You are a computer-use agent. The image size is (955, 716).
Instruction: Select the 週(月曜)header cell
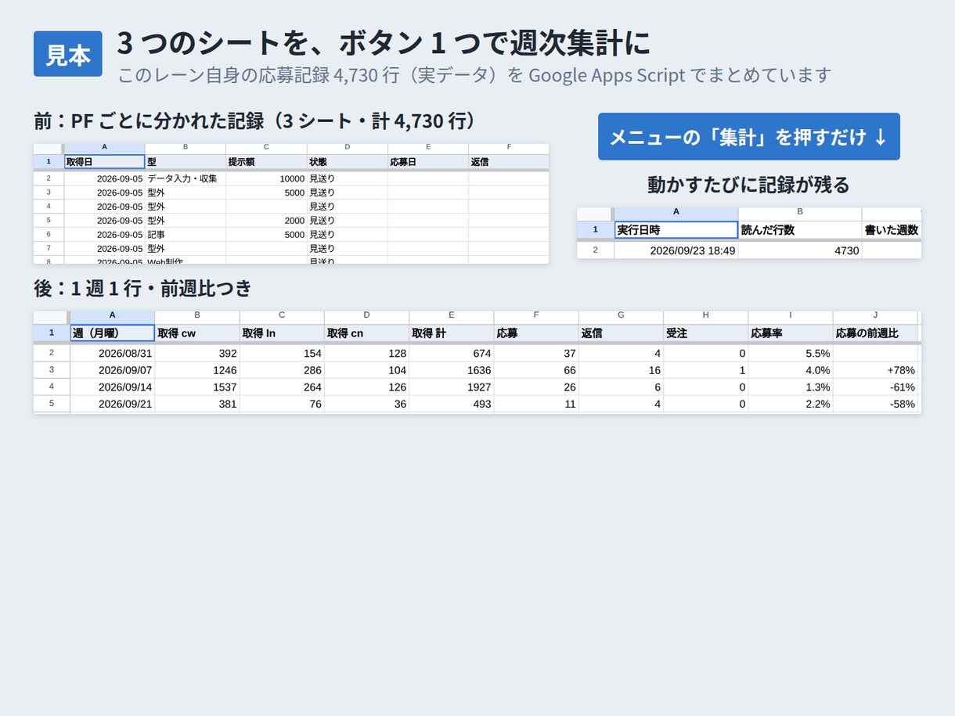tap(113, 333)
